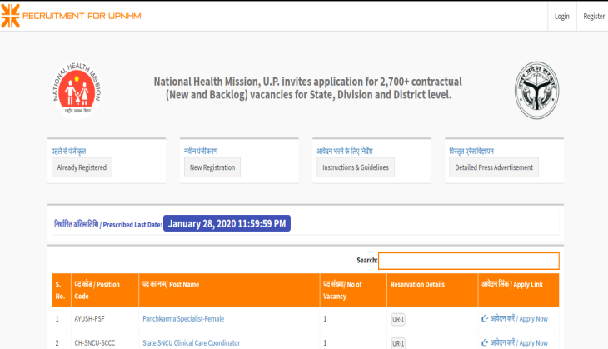
Task: Sort by Position Code column header
Action: [105, 290]
